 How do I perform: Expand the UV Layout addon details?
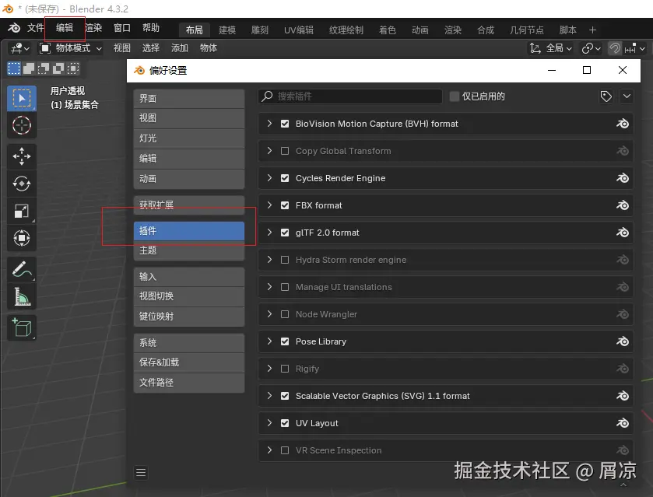click(x=269, y=423)
